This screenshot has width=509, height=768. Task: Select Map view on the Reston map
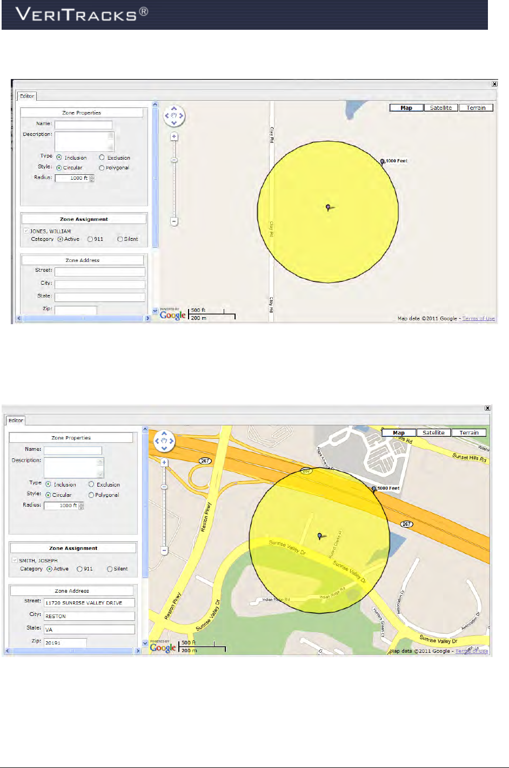click(x=399, y=432)
